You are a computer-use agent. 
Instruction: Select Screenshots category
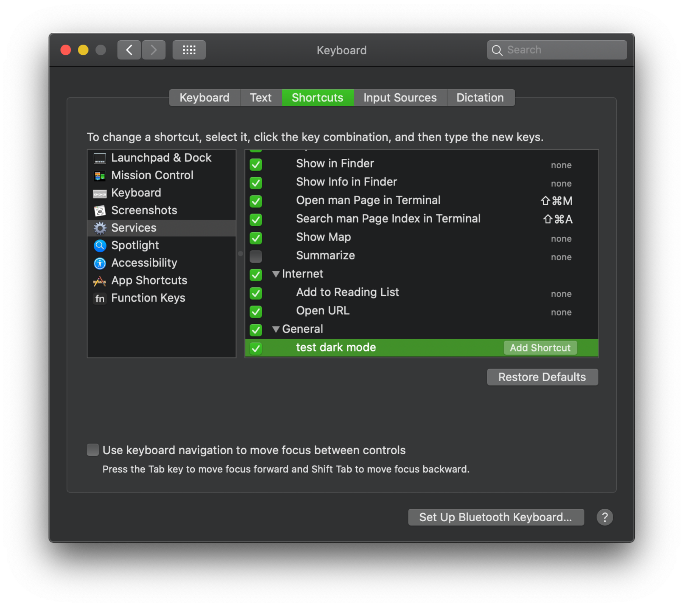coord(162,210)
